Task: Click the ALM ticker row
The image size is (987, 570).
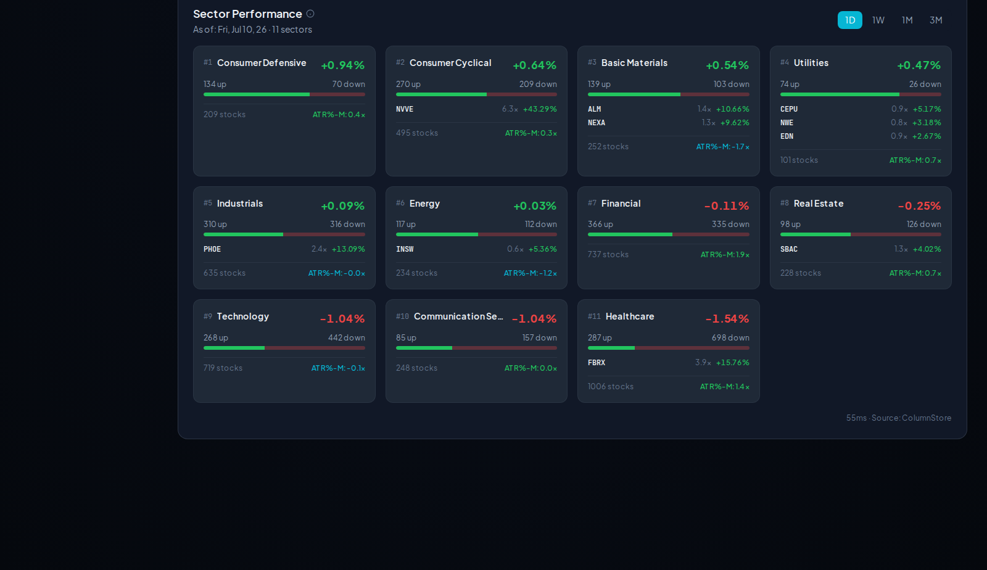Action: pyautogui.click(x=668, y=109)
